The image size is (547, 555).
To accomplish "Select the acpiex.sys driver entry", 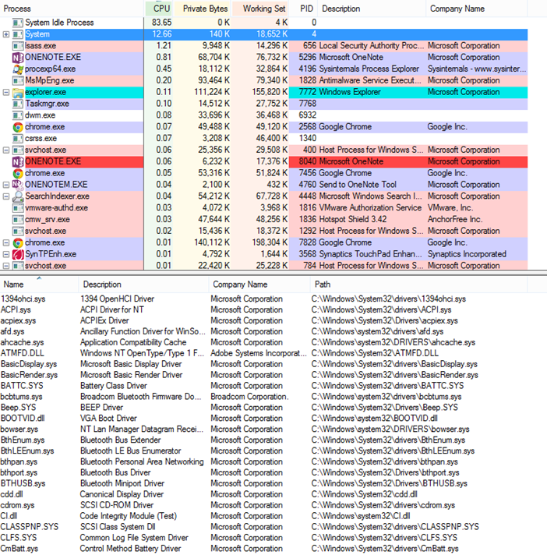I will click(x=263, y=321).
